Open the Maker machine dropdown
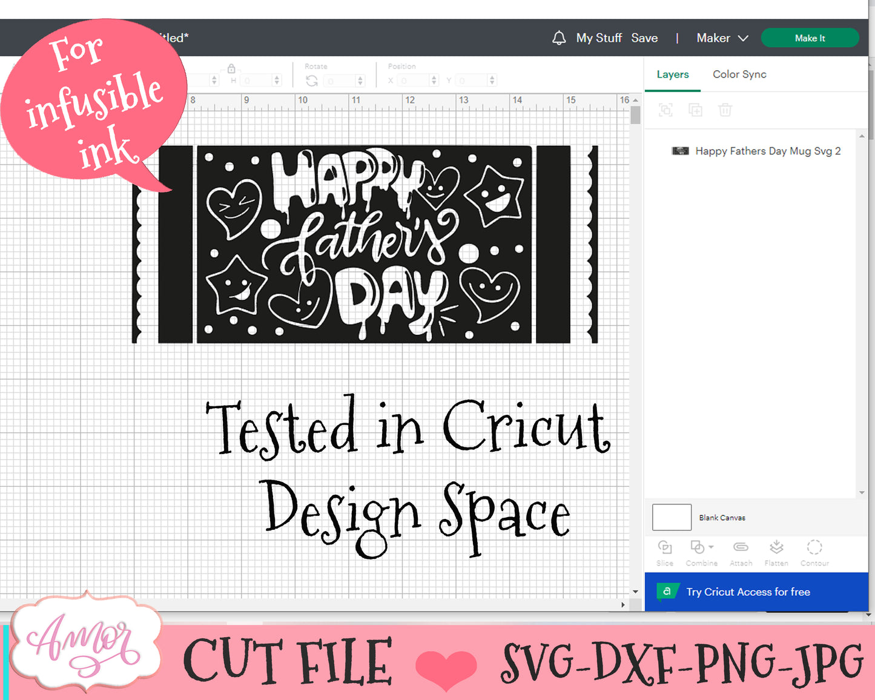The width and height of the screenshot is (875, 700). [x=722, y=38]
